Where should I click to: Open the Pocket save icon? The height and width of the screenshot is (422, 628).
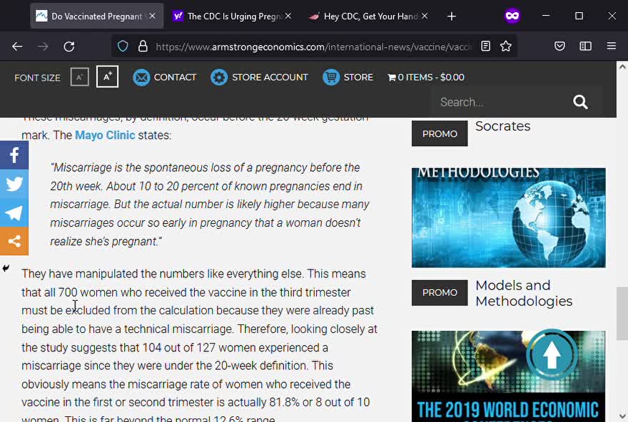point(559,46)
